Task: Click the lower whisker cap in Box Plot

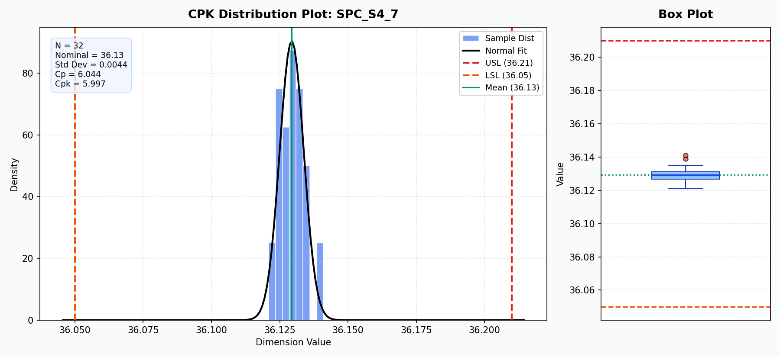Action: 686,189
